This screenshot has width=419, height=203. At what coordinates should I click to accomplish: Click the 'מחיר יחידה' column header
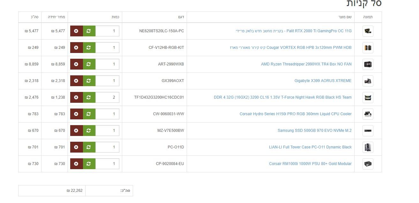coord(56,17)
